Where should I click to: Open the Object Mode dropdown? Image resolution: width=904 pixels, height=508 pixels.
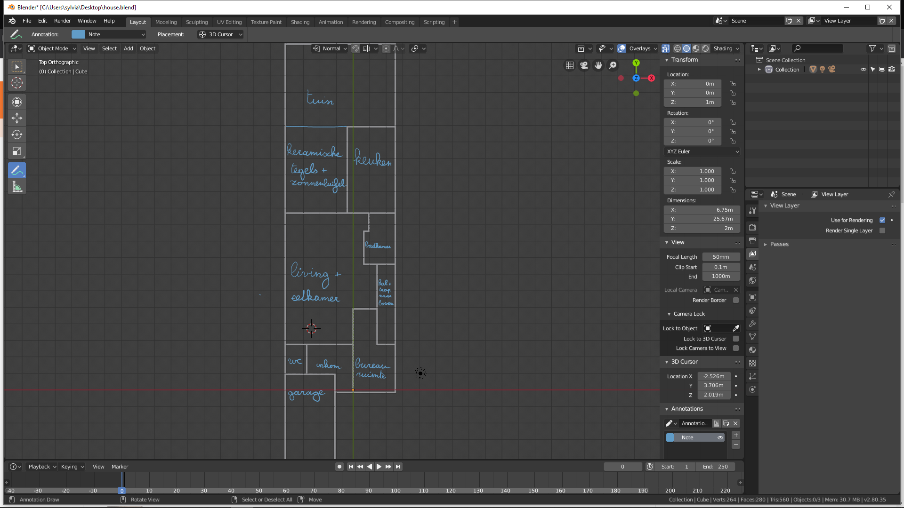coord(52,48)
